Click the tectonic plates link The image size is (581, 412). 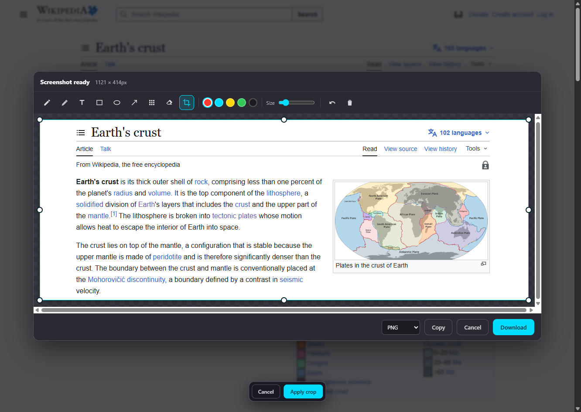[x=235, y=216]
